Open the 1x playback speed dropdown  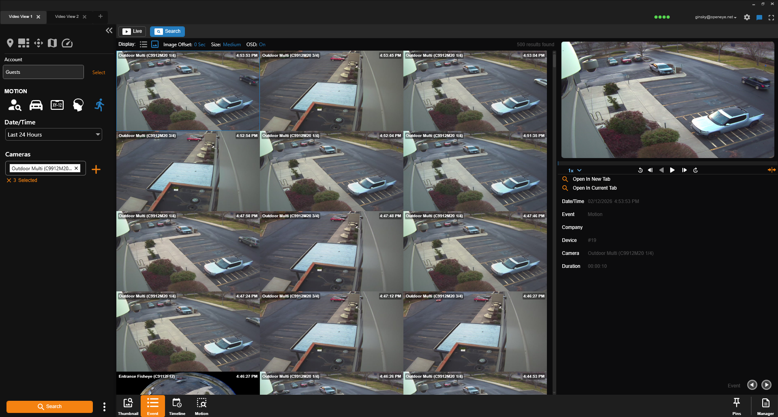pyautogui.click(x=574, y=171)
